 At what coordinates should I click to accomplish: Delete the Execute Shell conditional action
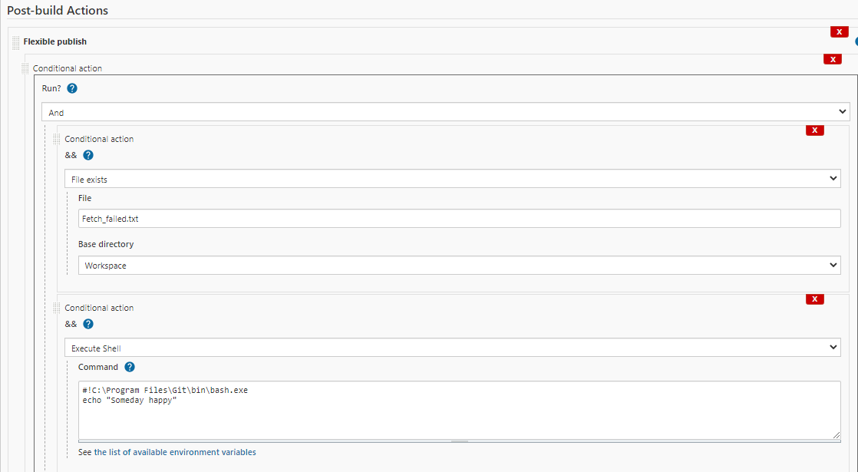[815, 299]
